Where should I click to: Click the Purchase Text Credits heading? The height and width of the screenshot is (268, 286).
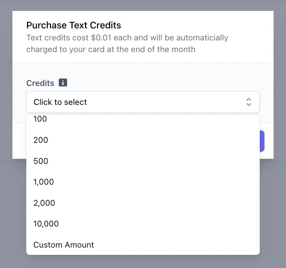click(x=74, y=25)
